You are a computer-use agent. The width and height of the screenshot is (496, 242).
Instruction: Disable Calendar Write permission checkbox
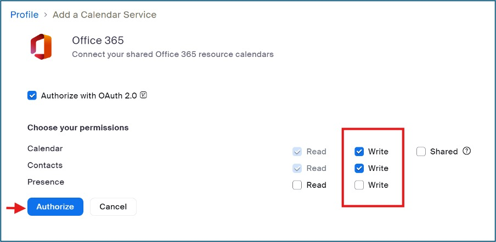tap(359, 152)
